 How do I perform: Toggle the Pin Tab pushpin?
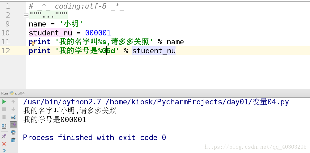tap(4, 136)
